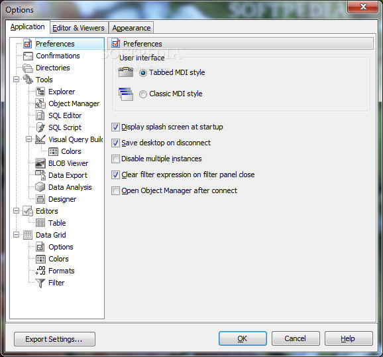
Task: Toggle Save desktop on disconnect checkbox
Action: tap(115, 143)
